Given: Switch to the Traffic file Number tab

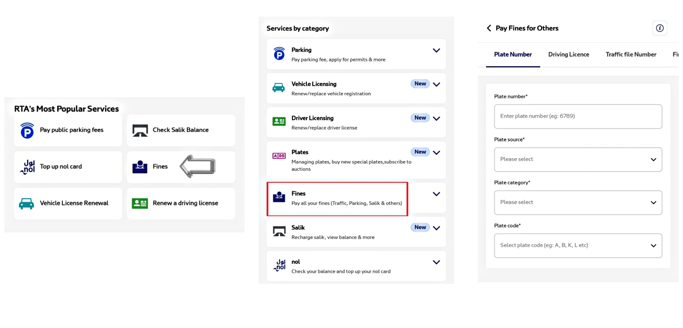Looking at the screenshot, I should point(631,55).
